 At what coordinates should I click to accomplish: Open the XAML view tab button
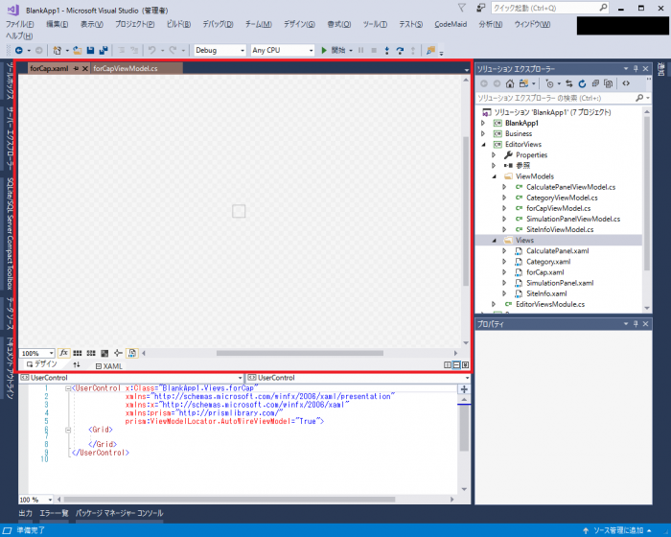[x=108, y=366]
